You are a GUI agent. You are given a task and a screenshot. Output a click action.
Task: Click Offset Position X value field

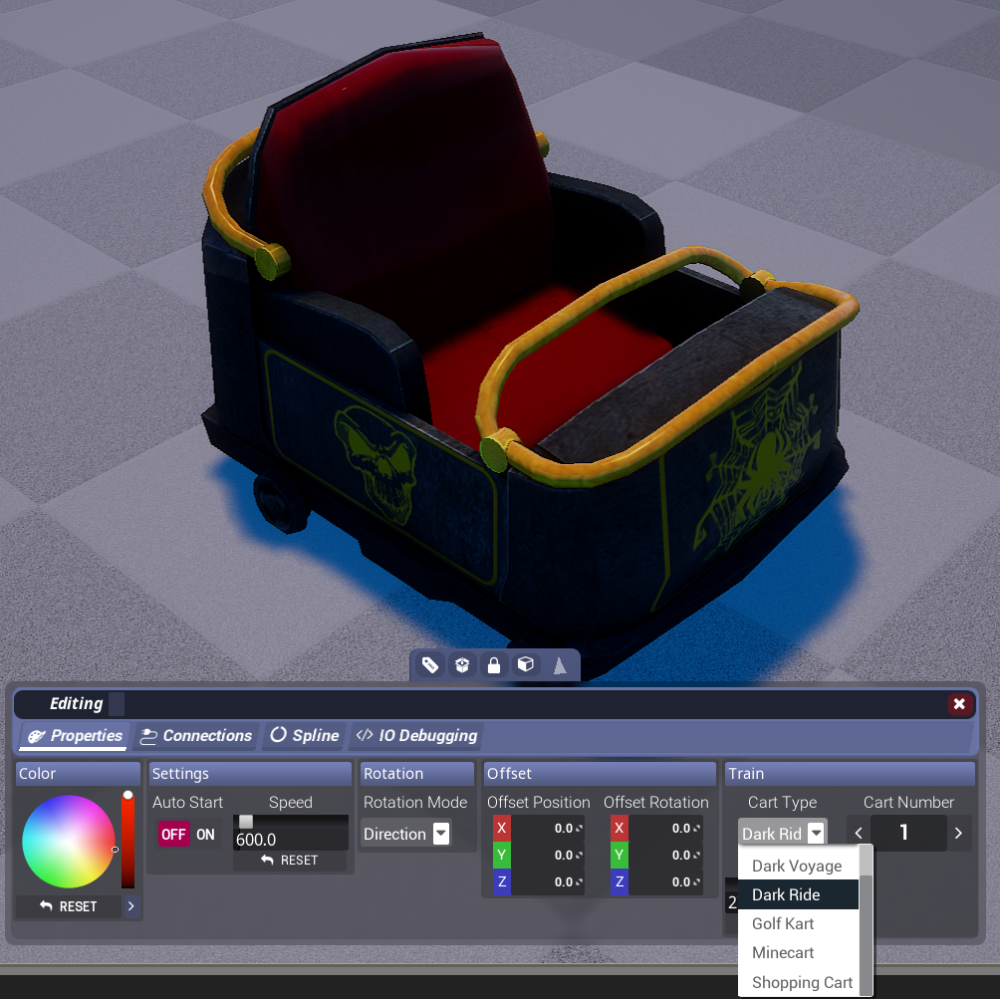coord(547,828)
